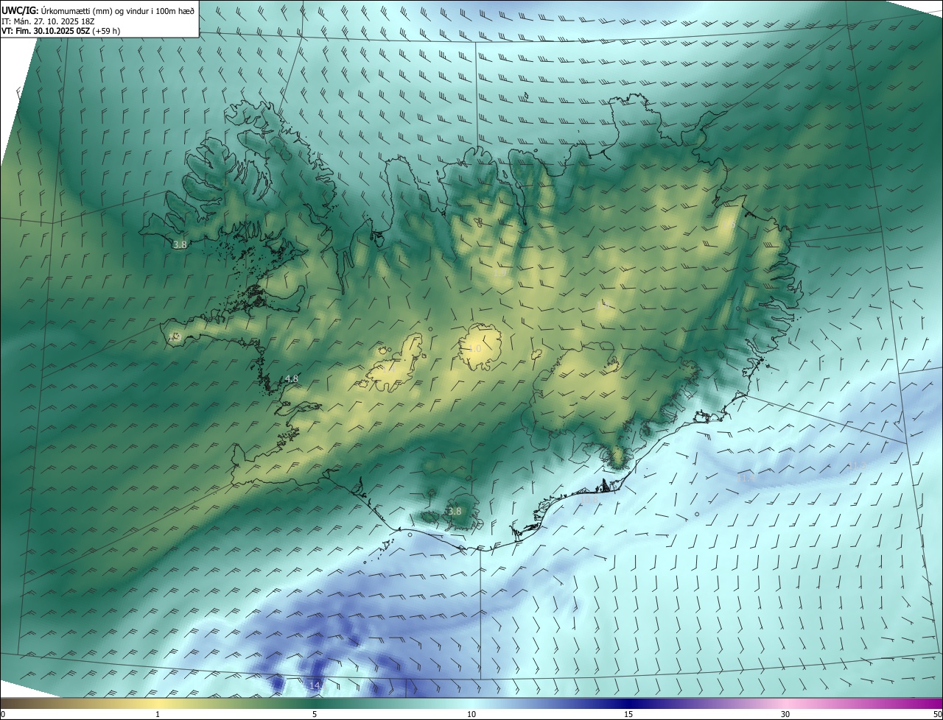Click the "0" label on the color scale
Image resolution: width=943 pixels, height=720 pixels.
click(3, 715)
